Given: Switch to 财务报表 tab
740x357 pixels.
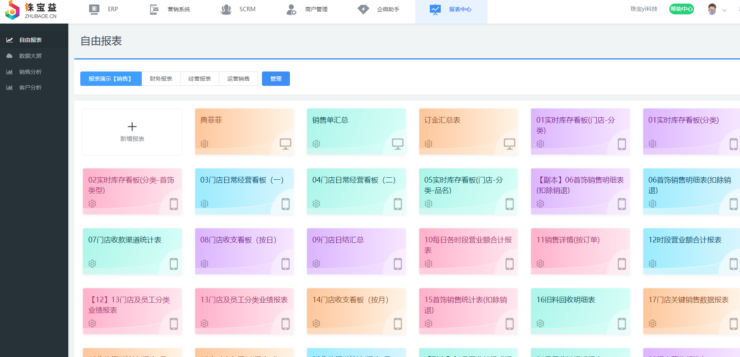Looking at the screenshot, I should tap(161, 79).
